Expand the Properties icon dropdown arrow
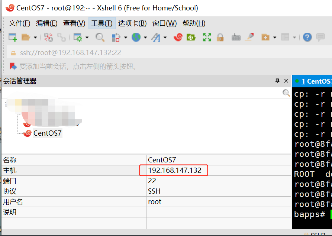The height and width of the screenshot is (236, 332). [87, 38]
